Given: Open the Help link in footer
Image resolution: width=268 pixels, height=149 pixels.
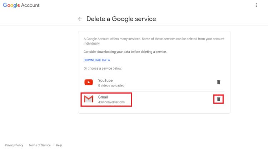Looking at the screenshot, I should 59,145.
